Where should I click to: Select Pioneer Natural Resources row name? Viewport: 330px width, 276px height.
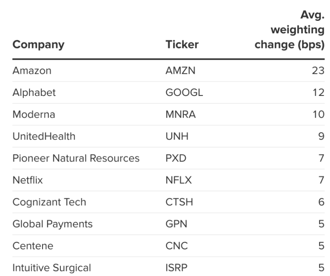coord(76,158)
